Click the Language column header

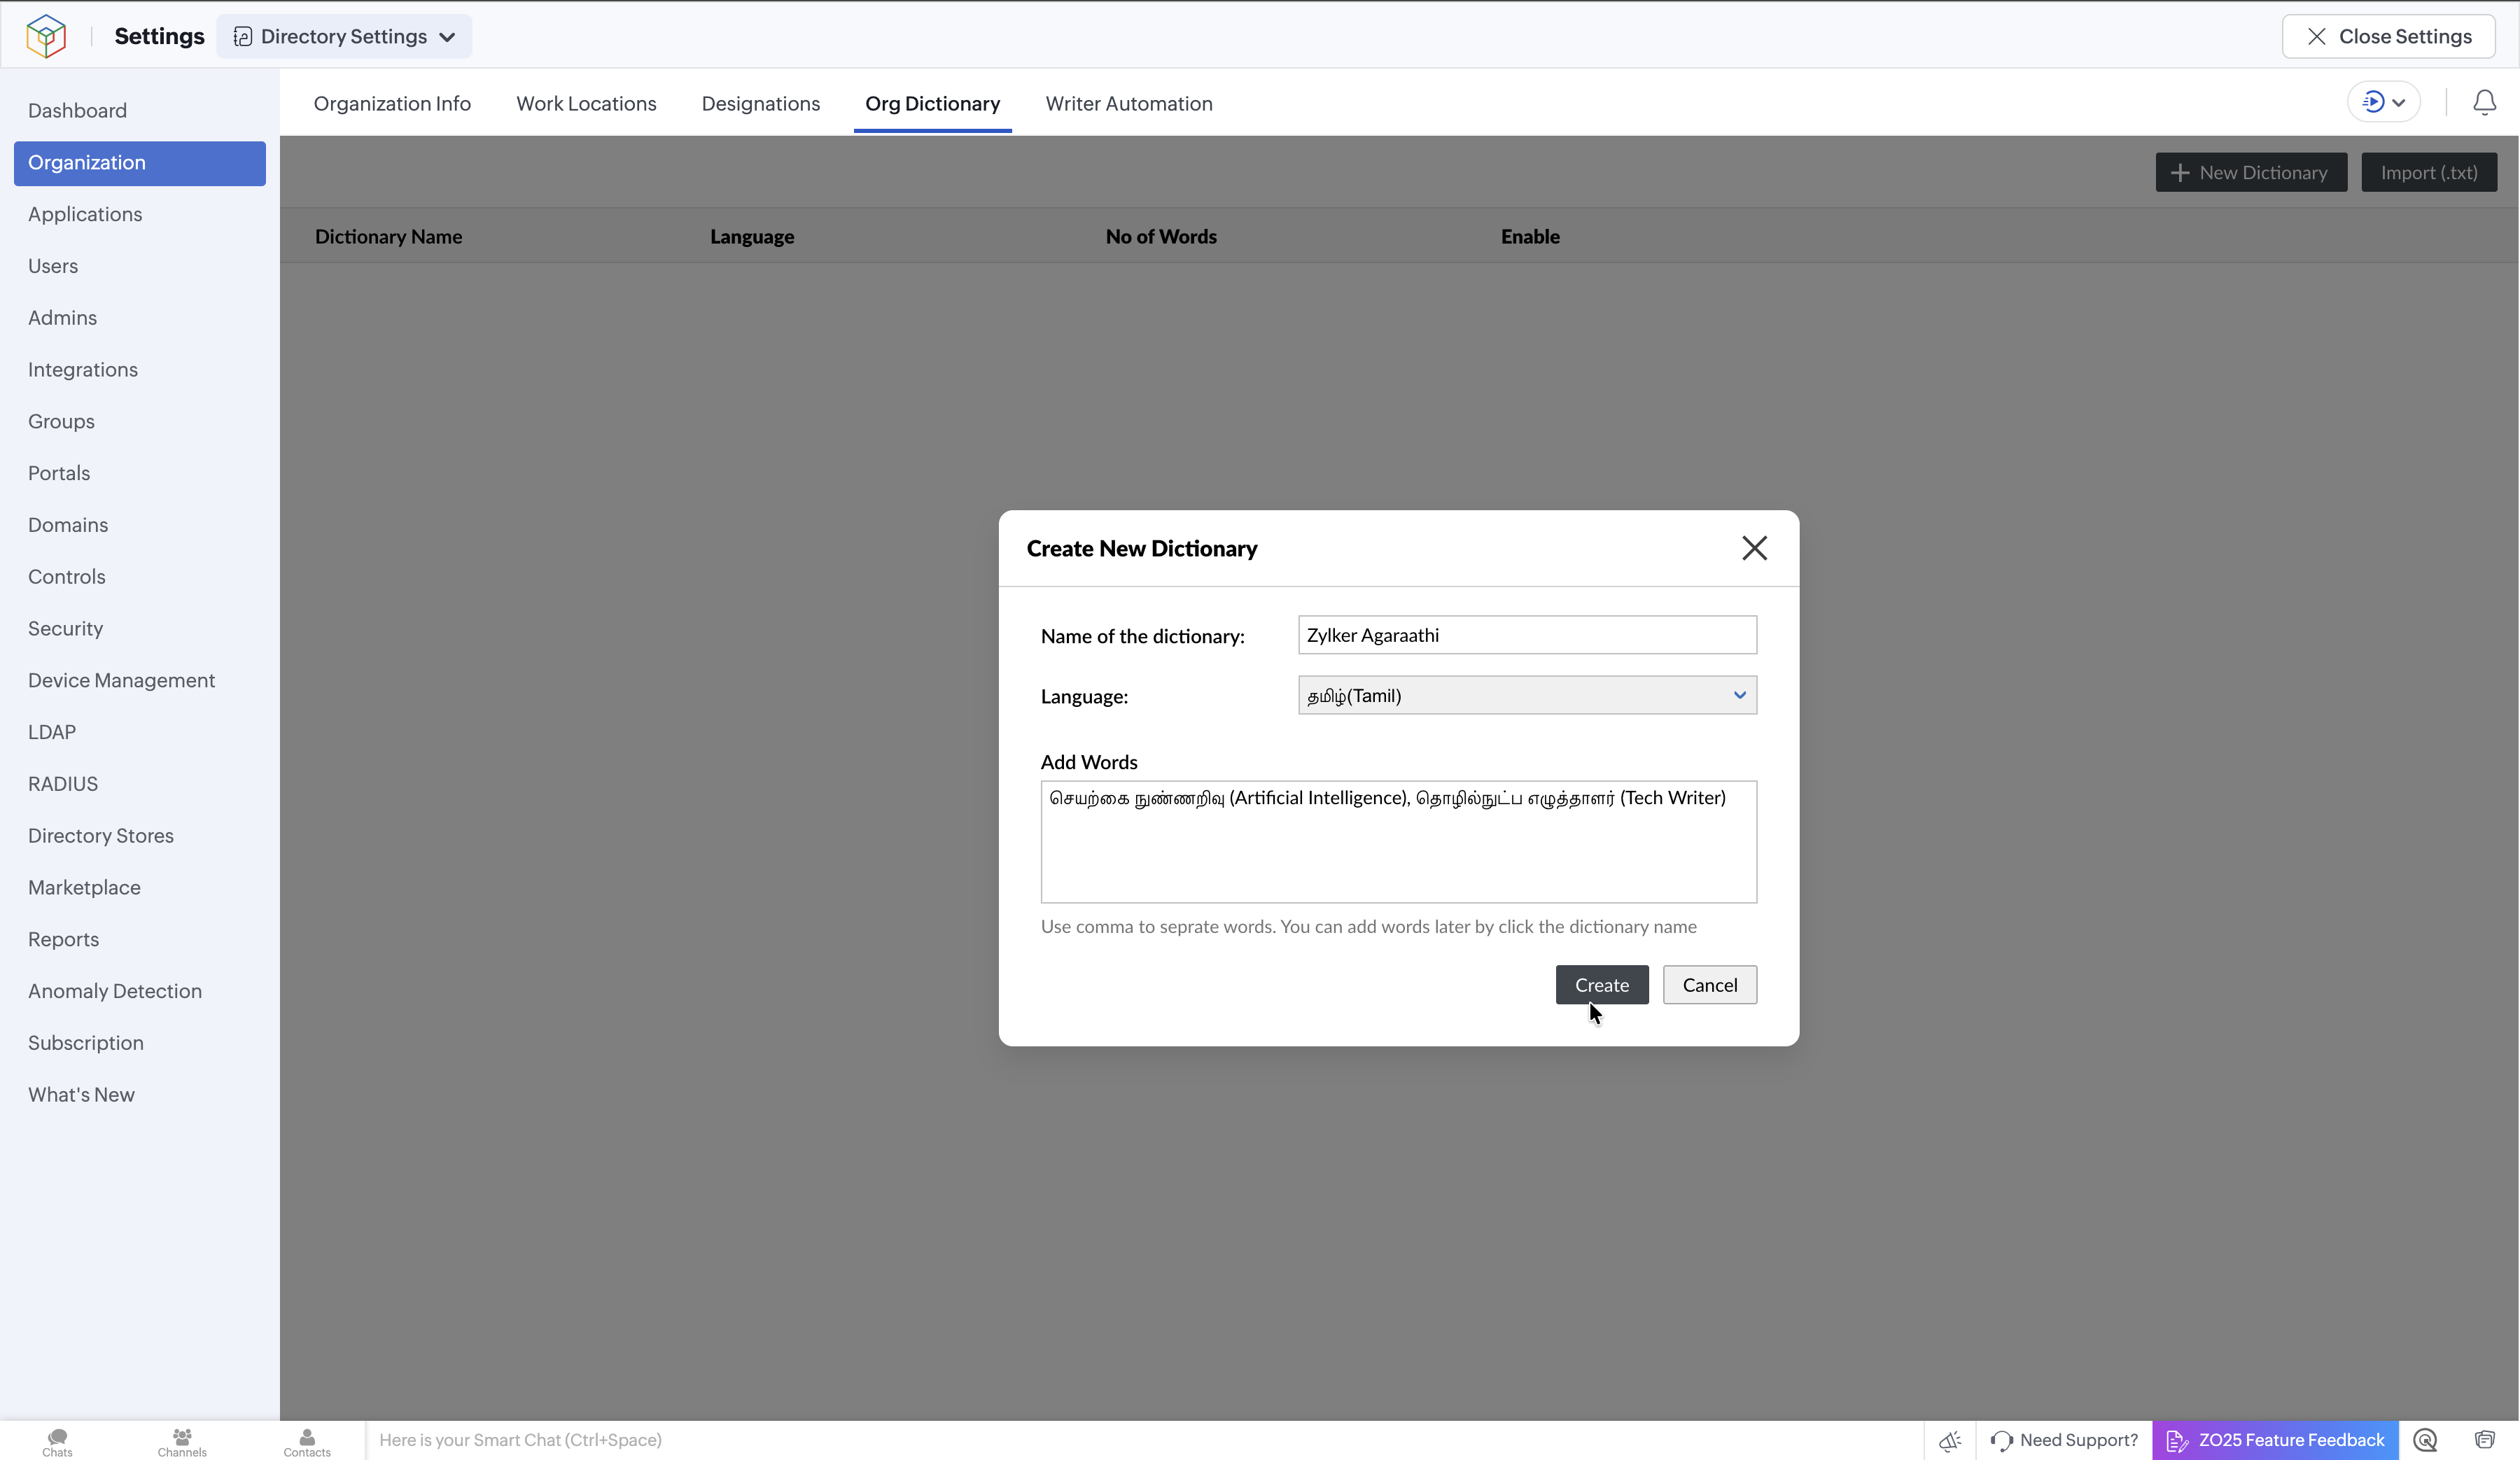(x=752, y=237)
